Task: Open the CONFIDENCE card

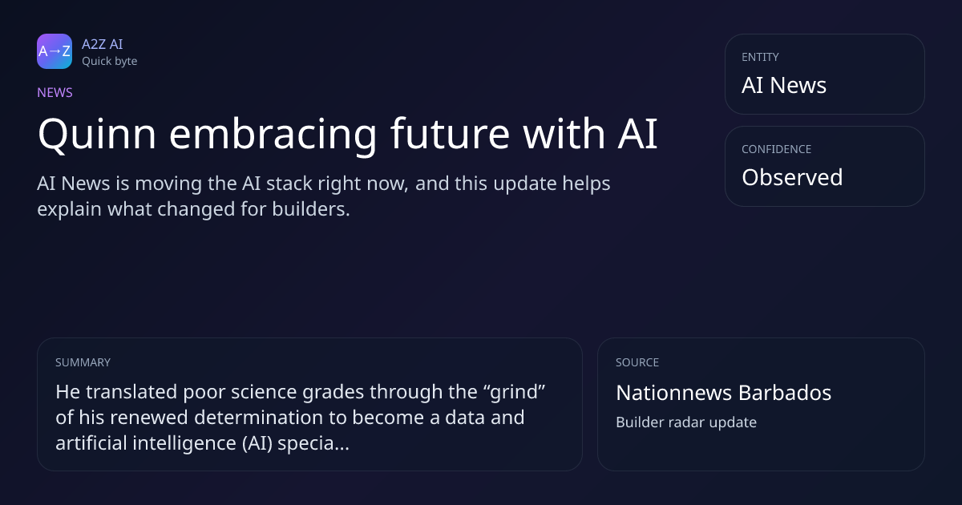Action: click(825, 166)
